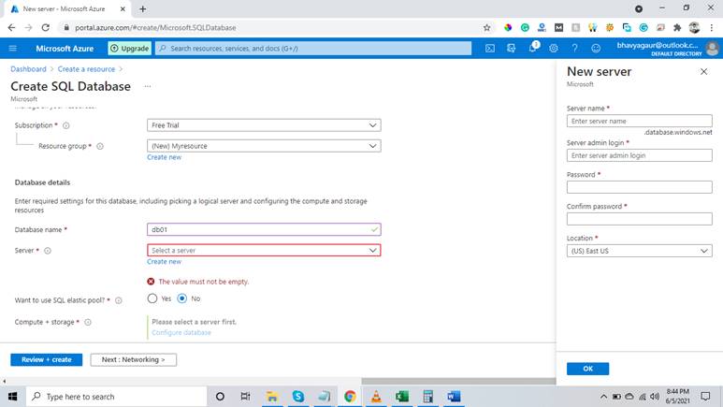Close the New server panel

point(703,71)
